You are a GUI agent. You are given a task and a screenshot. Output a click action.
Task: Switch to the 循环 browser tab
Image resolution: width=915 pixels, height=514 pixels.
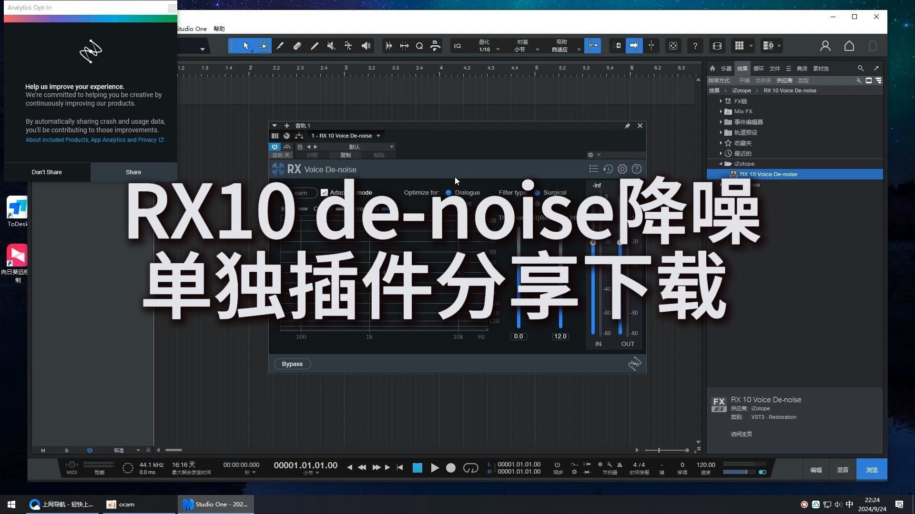pos(758,68)
